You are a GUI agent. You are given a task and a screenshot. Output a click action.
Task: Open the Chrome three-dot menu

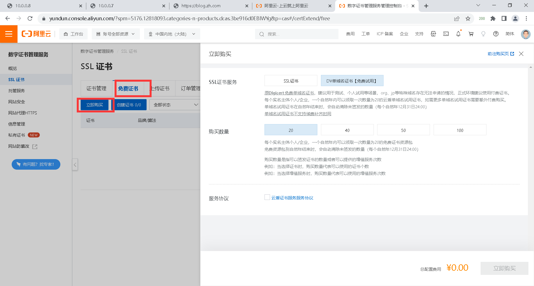pos(526,18)
